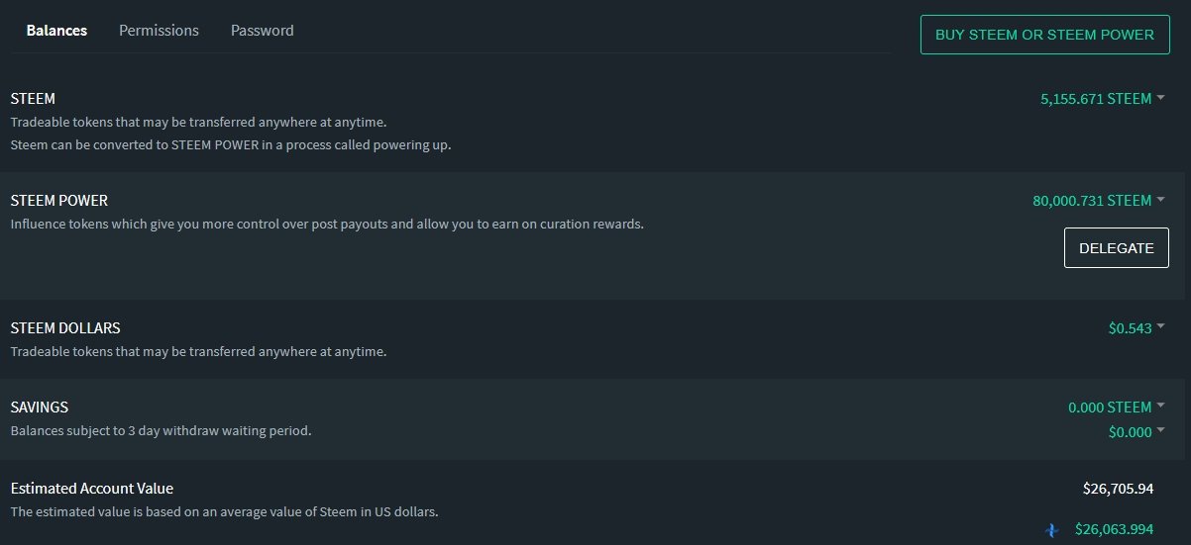Click the STEEM DOLLARS section heading
This screenshot has width=1191, height=545.
[x=65, y=328]
